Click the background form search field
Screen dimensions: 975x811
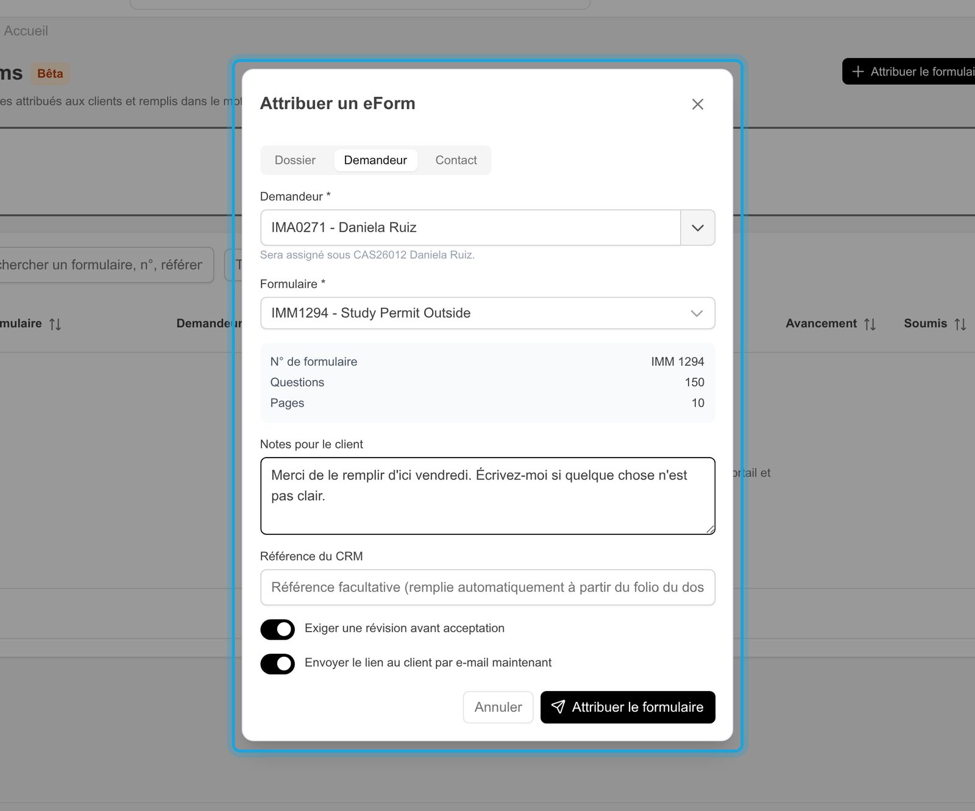(x=107, y=264)
